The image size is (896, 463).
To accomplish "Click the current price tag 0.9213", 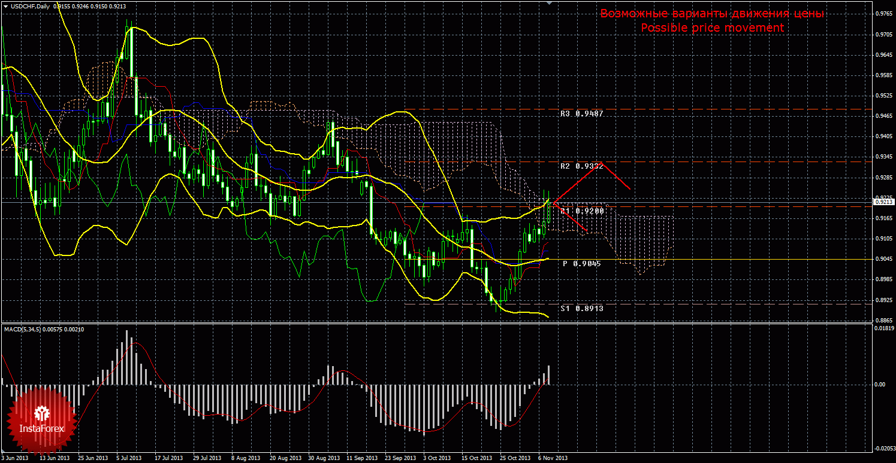I will pos(884,202).
